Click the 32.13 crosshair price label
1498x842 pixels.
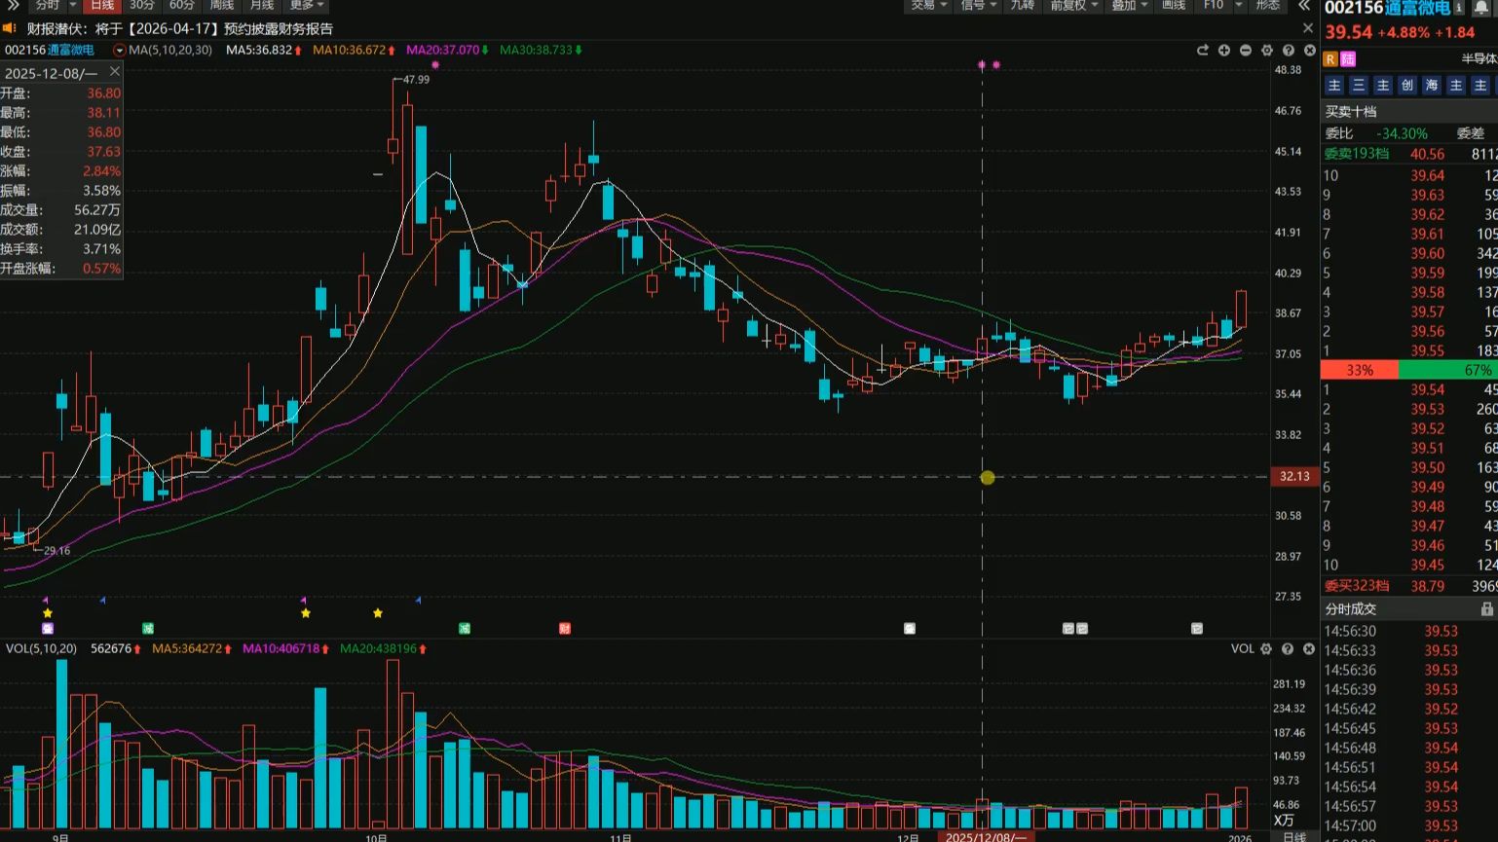tap(1294, 476)
